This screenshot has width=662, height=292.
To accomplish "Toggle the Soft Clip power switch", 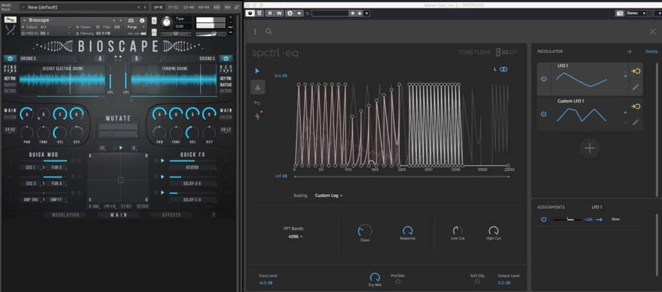I will pyautogui.click(x=478, y=281).
